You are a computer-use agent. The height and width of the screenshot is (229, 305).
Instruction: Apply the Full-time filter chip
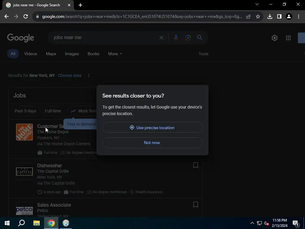click(x=53, y=111)
